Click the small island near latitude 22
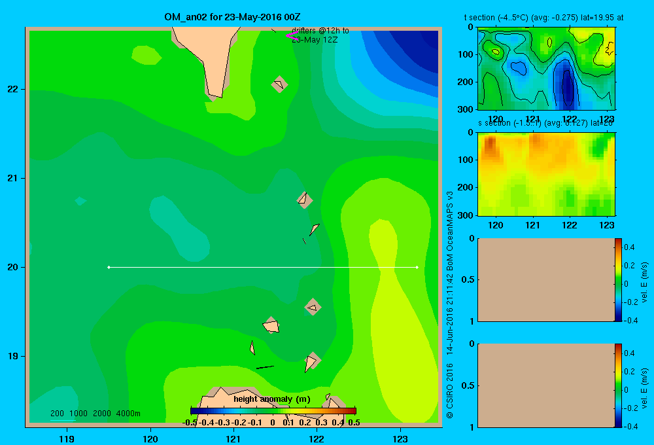This screenshot has height=445, width=654. [279, 84]
